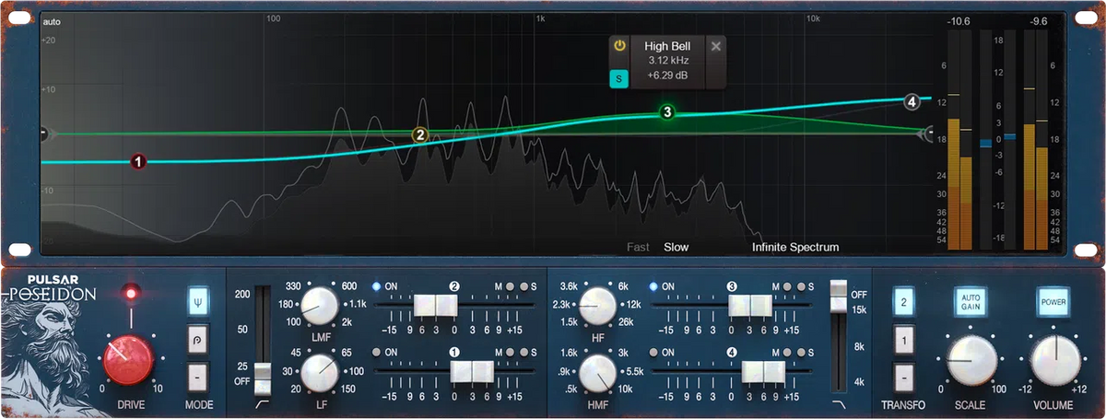This screenshot has width=1106, height=419.
Task: Click the auto label in graph corner
Action: (52, 21)
